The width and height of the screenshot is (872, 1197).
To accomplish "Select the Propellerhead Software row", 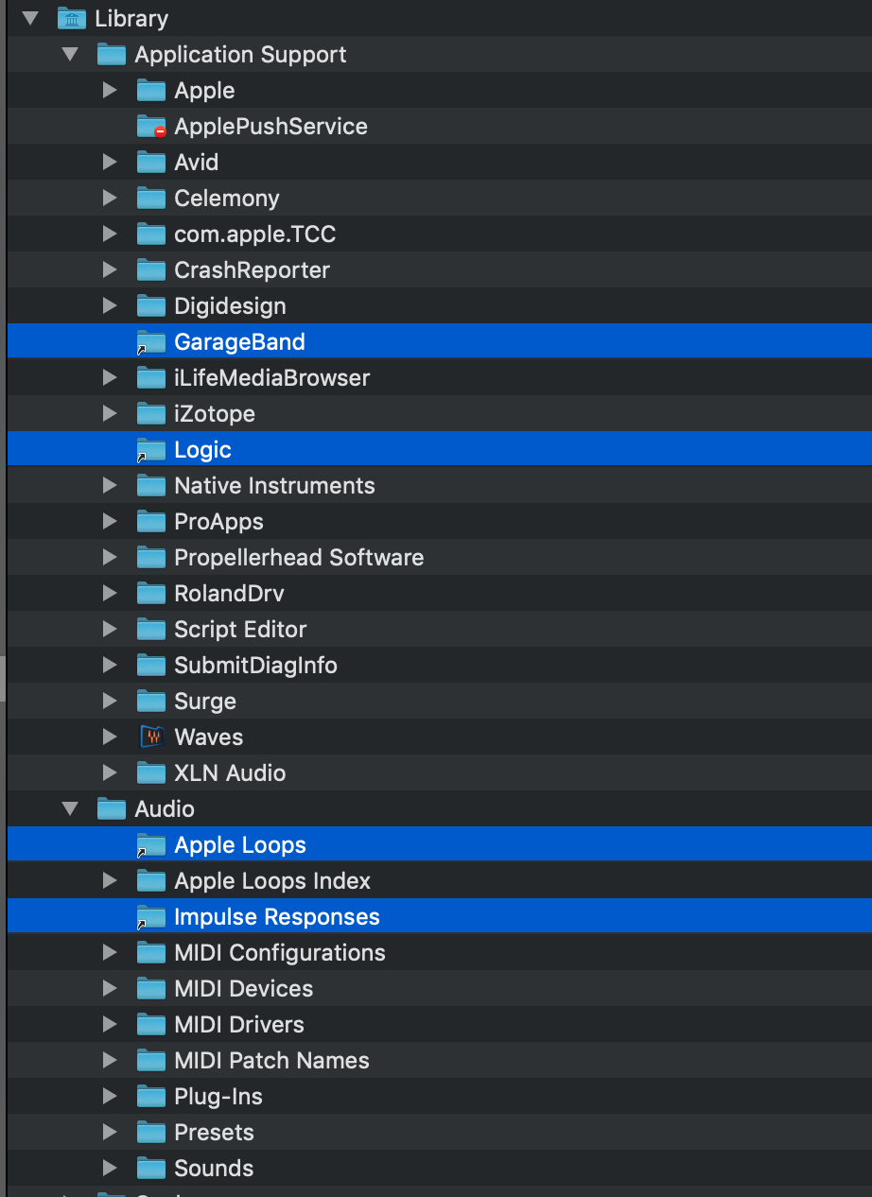I will (299, 558).
